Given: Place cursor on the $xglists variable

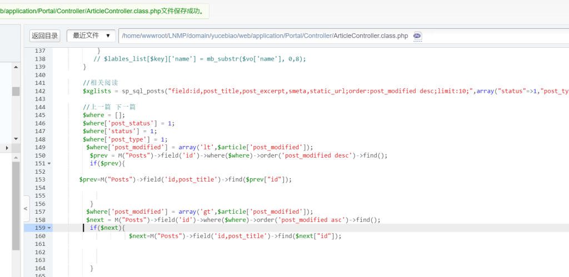Looking at the screenshot, I should click(x=97, y=91).
